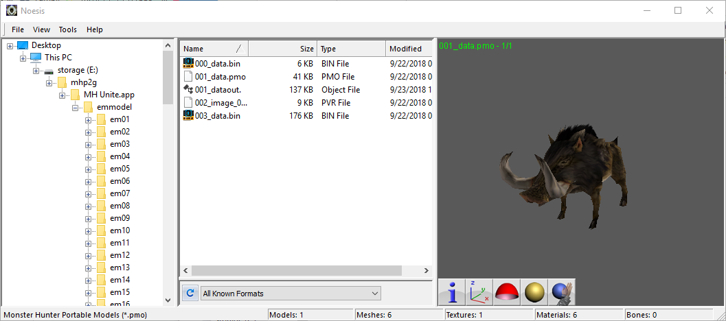Image resolution: width=726 pixels, height=321 pixels.
Task: Click the Bones: 0 status entry
Action: [x=642, y=315]
